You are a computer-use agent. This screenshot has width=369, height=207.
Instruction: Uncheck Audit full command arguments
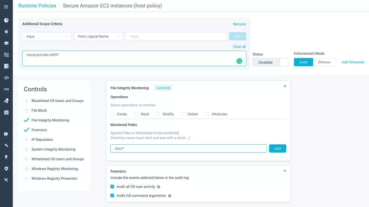click(x=112, y=195)
